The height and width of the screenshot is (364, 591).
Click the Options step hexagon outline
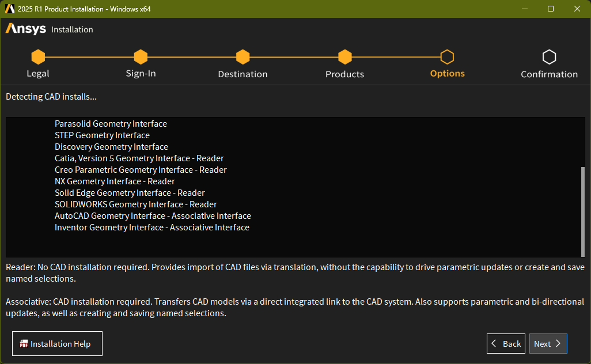pyautogui.click(x=447, y=57)
